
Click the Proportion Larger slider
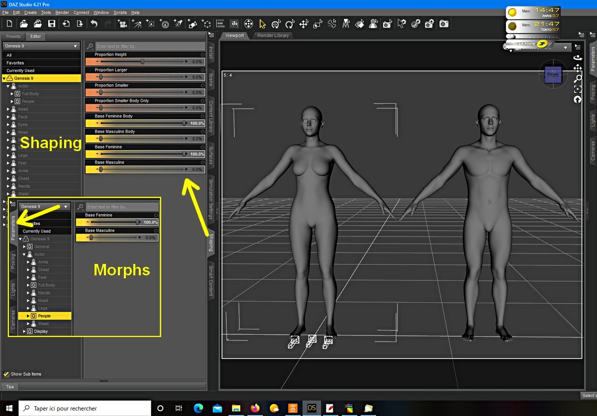point(145,77)
